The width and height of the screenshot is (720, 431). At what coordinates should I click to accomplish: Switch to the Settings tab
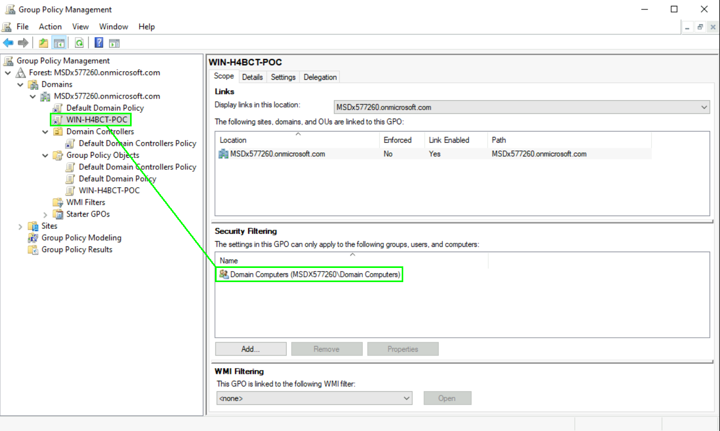(283, 77)
